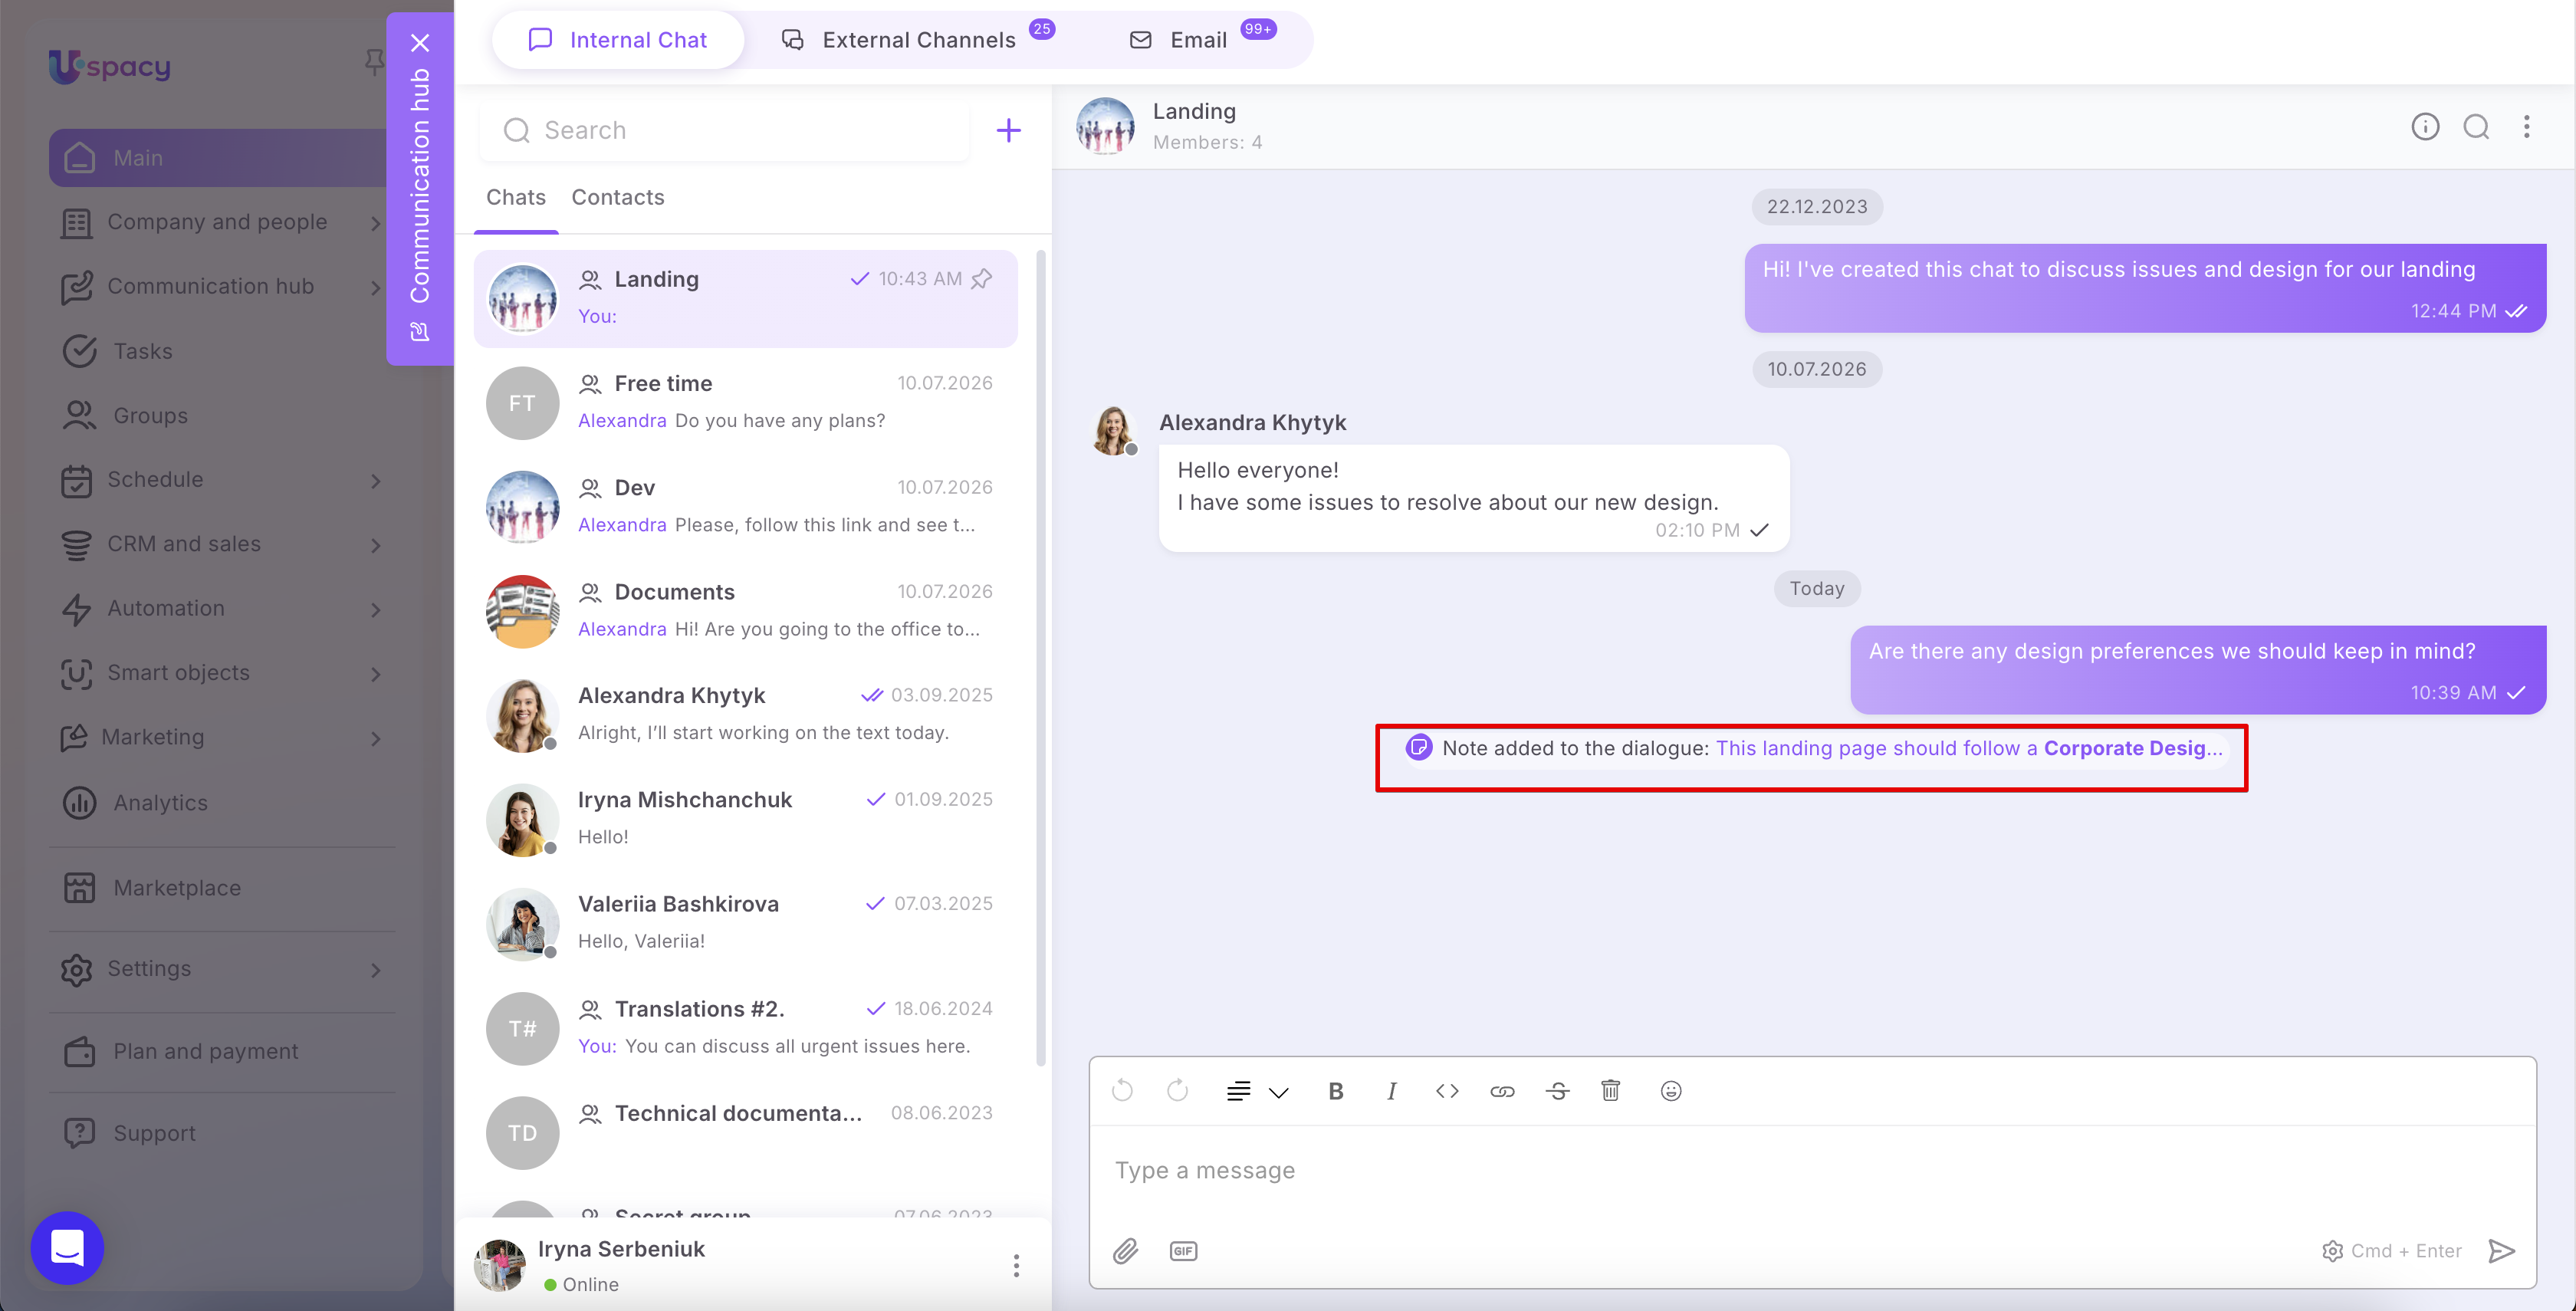Open the Free time group chat
2576x1311 pixels.
pyautogui.click(x=745, y=402)
